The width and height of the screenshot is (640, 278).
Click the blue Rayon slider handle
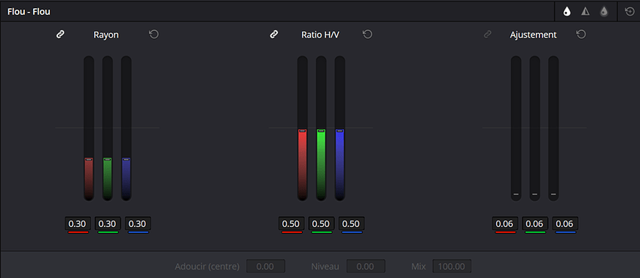126,159
